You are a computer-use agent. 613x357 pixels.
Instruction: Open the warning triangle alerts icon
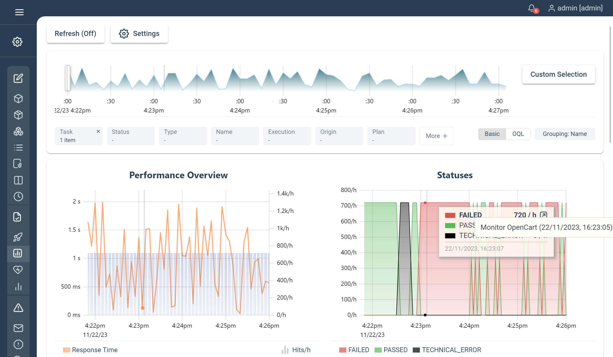point(18,308)
